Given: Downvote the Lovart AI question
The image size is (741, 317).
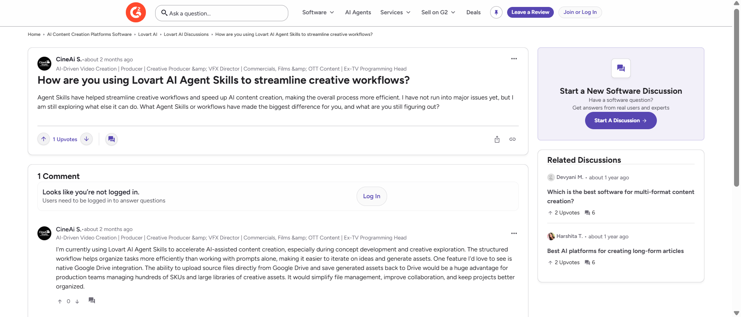Looking at the screenshot, I should [86, 139].
